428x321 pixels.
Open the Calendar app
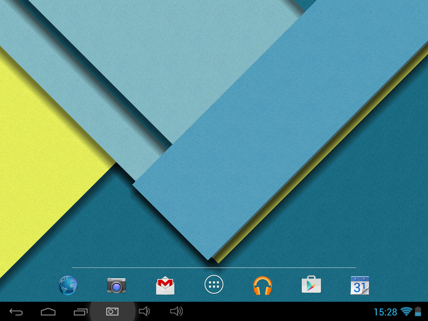coord(360,285)
